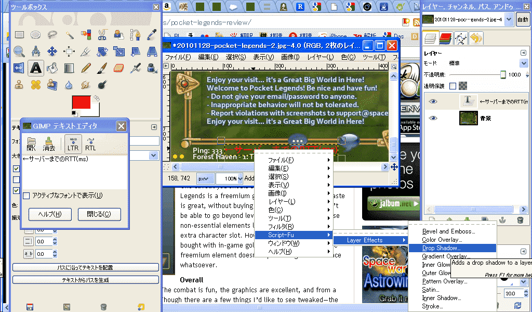Viewport: 532px width, 312px height.
Task: Select the Paths tool in toolbox
Action: [x=136, y=35]
